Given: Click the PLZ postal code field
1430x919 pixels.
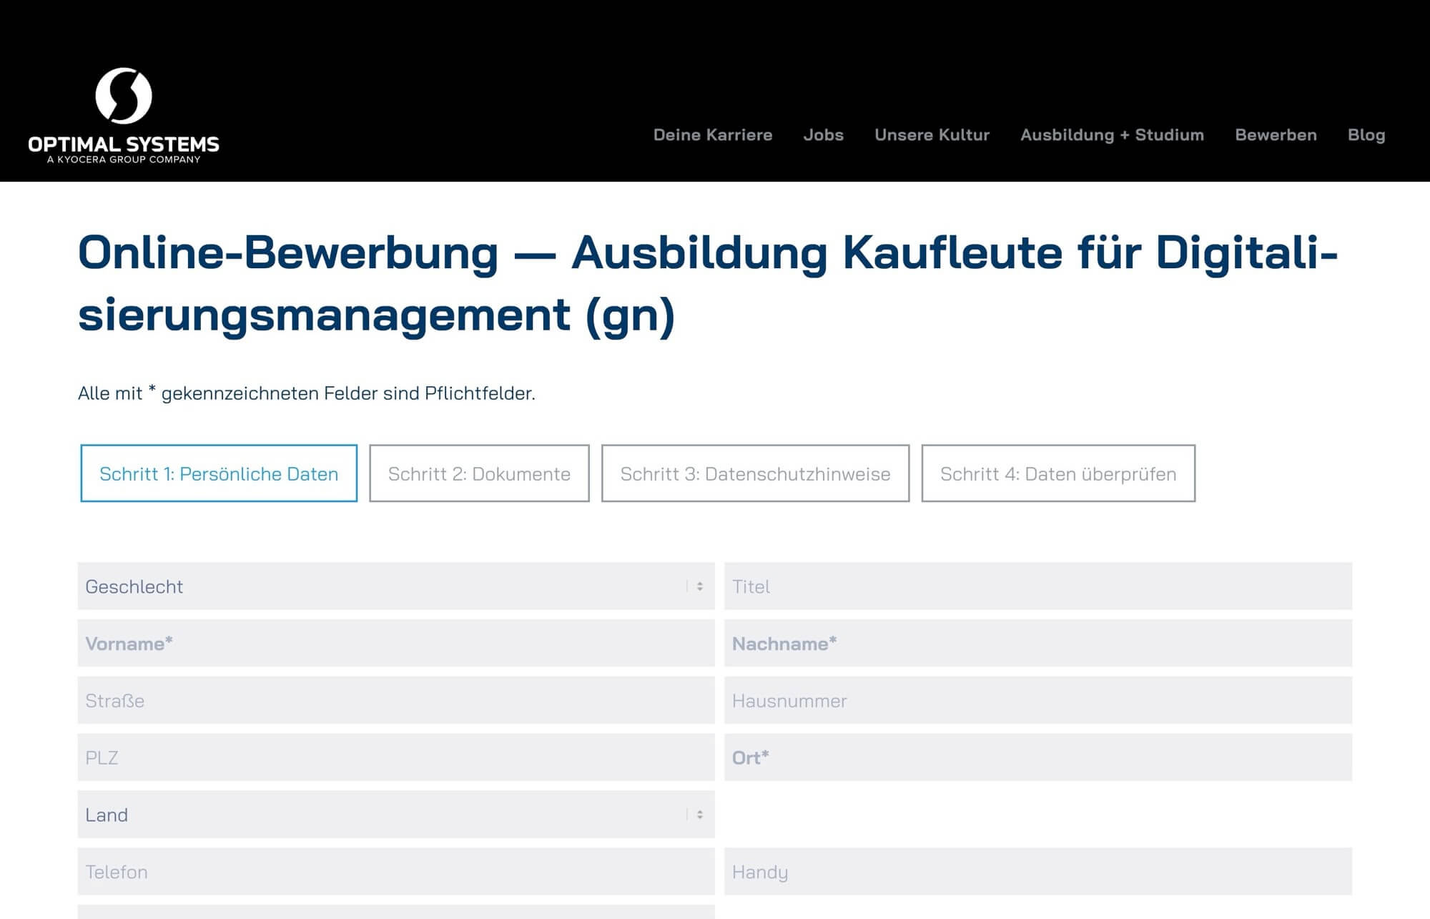Looking at the screenshot, I should (395, 757).
